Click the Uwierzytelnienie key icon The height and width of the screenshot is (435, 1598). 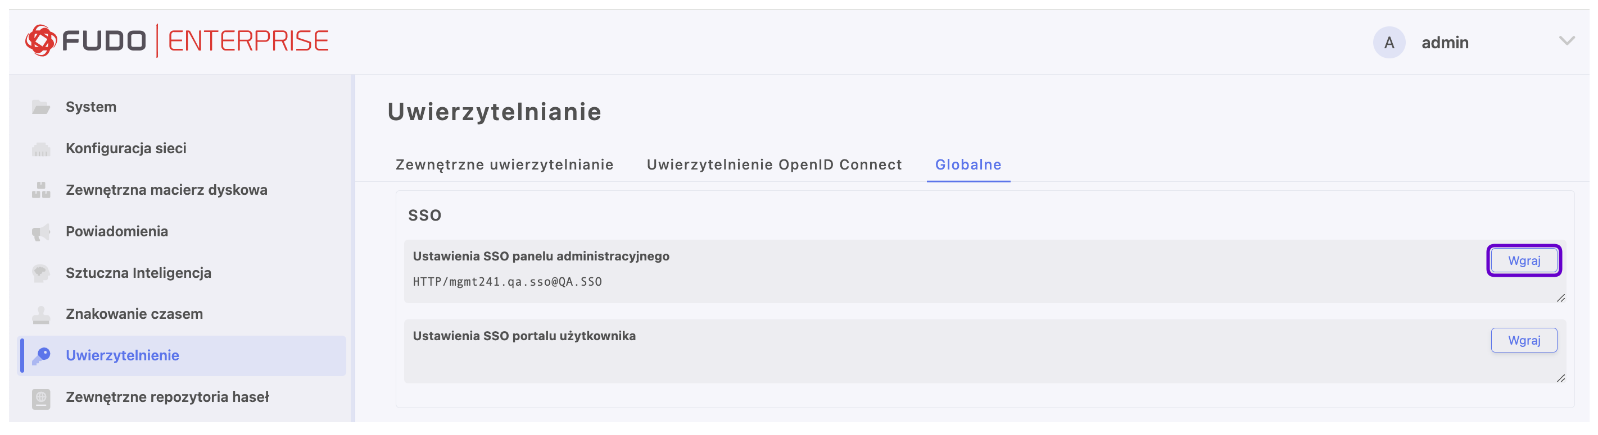tap(41, 356)
